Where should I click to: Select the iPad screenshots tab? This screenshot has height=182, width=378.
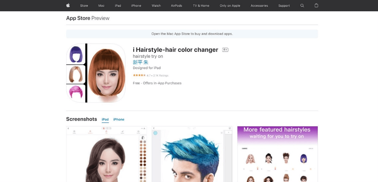point(105,120)
